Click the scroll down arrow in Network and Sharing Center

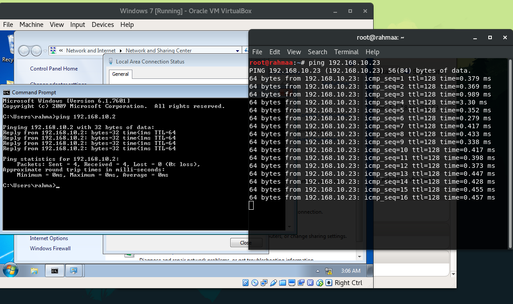pos(359,257)
